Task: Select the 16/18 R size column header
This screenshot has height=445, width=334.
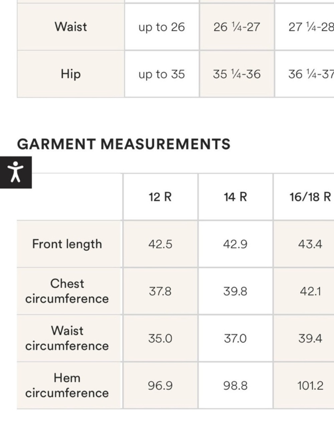Action: (310, 197)
